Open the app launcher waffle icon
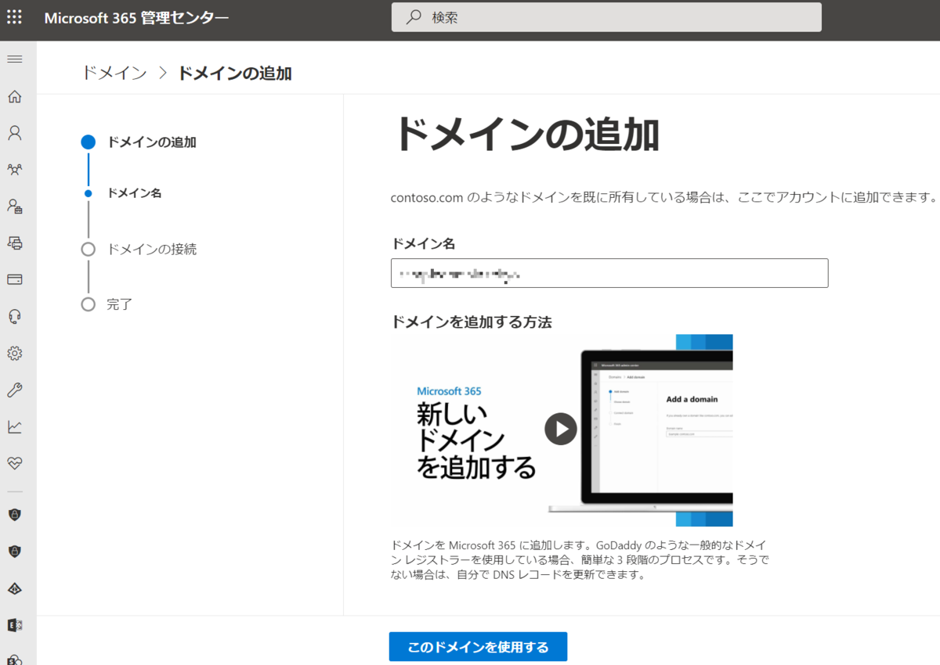The width and height of the screenshot is (940, 665). [x=15, y=17]
